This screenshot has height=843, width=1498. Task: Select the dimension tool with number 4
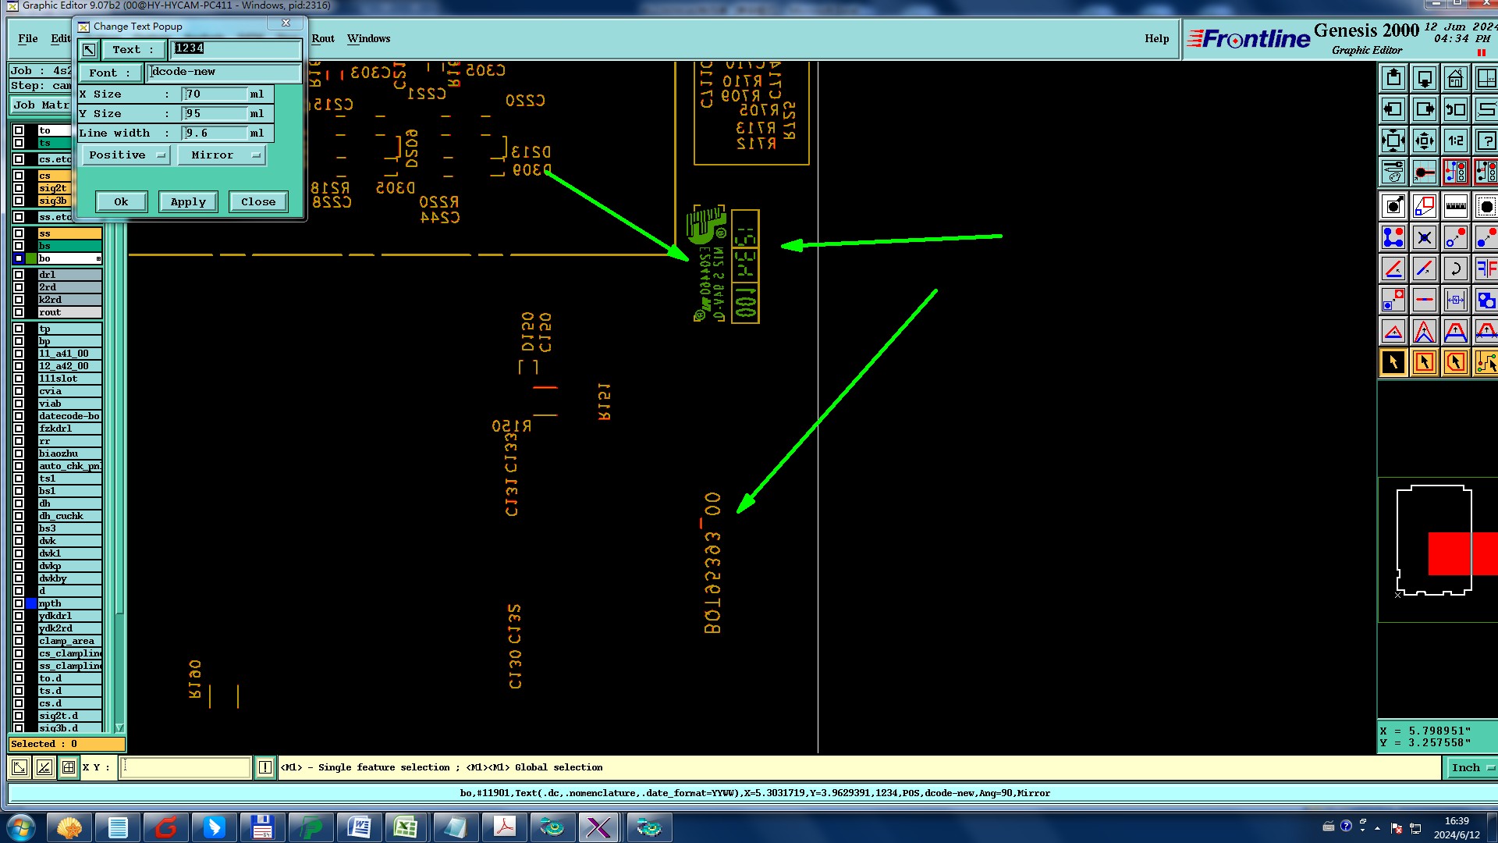coord(1455,301)
